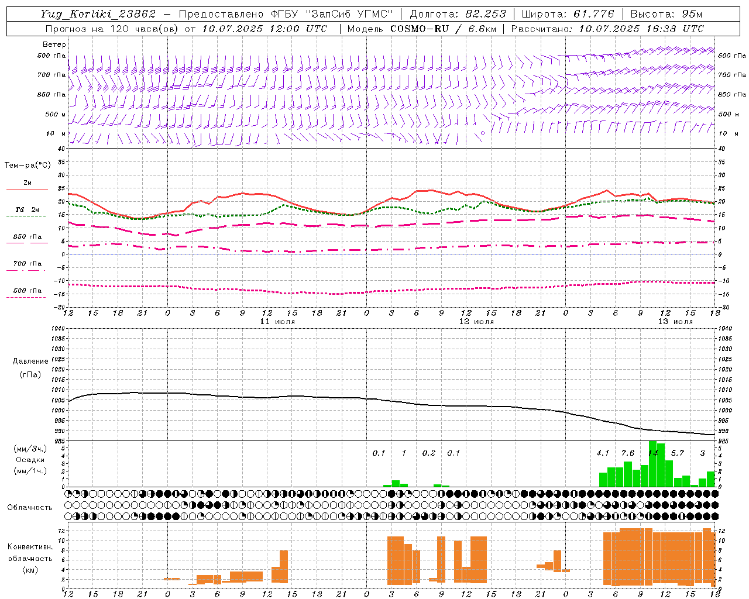This screenshot has height=599, width=749.
Task: Click the Прогноз на 120 часа(ов) text
Action: click(x=112, y=29)
